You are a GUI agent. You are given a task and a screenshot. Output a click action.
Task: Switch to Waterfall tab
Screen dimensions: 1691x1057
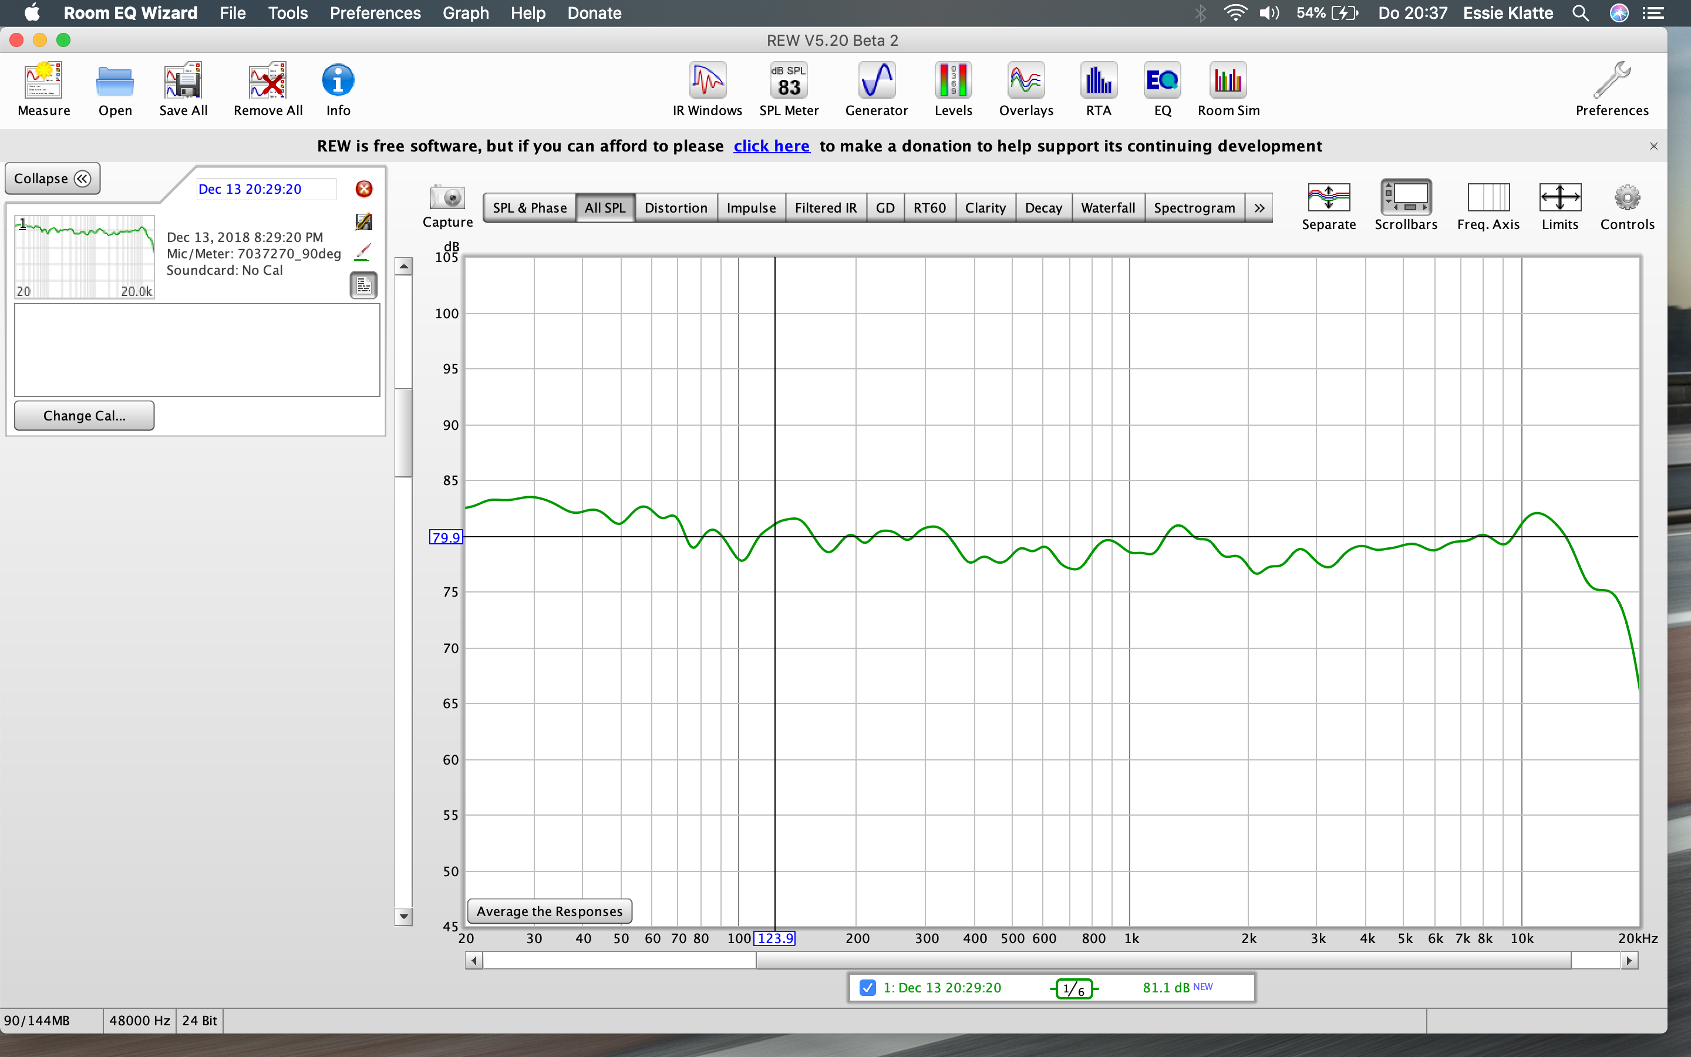point(1107,208)
